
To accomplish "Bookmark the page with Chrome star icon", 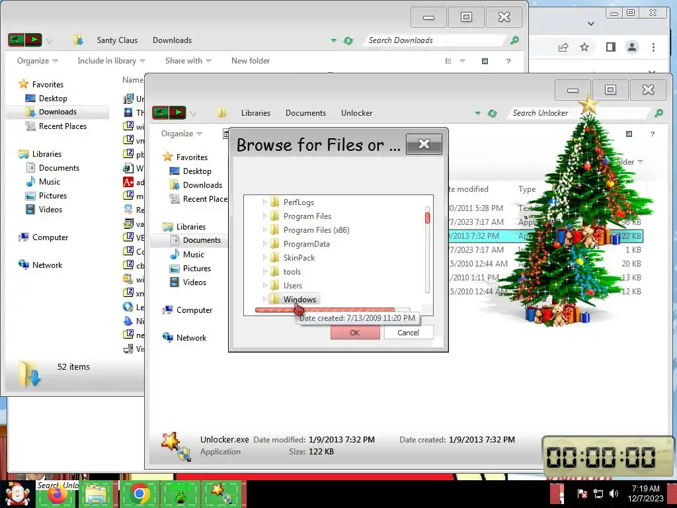I will (584, 47).
